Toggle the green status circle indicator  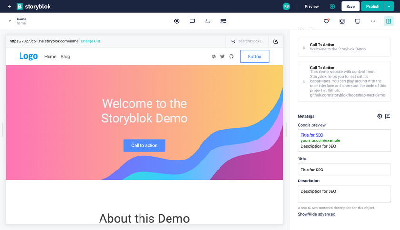(332, 6)
